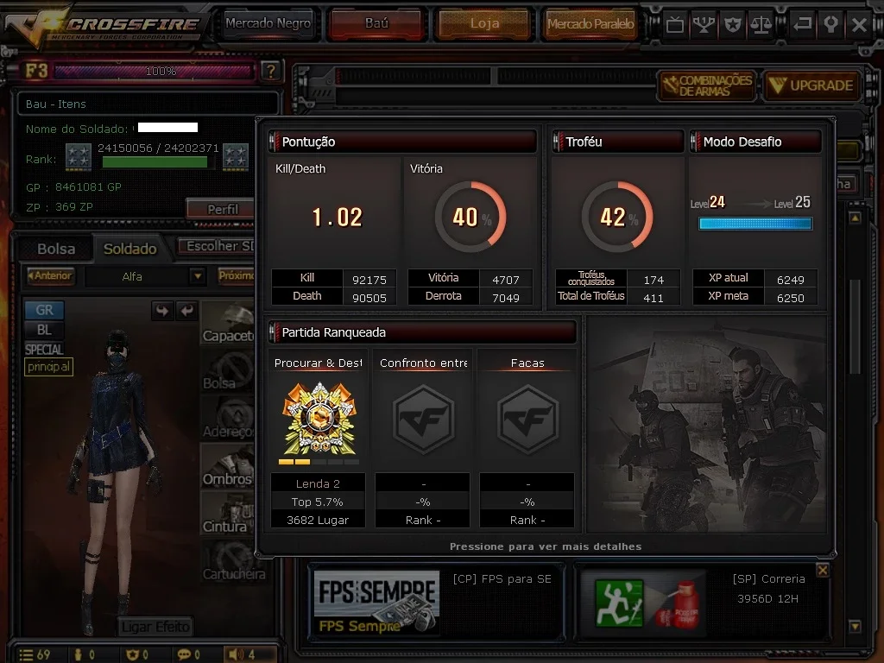
Task: Click the green rank experience bar
Action: [155, 162]
